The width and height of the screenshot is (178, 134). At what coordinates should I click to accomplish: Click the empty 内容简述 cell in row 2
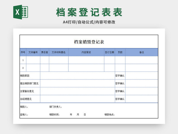[x=86, y=68]
